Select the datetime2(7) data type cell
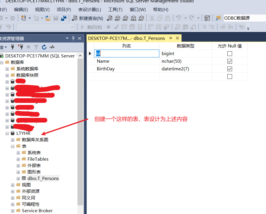Screen dimensions: 266x214 (185, 69)
